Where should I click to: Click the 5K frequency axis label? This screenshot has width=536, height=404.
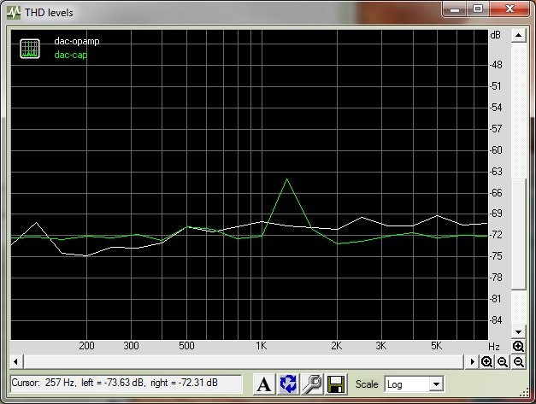[x=437, y=346]
